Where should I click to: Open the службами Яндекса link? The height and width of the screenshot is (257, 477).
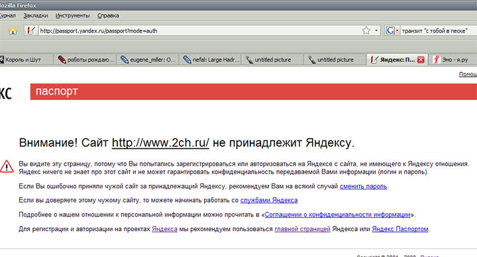[269, 200]
